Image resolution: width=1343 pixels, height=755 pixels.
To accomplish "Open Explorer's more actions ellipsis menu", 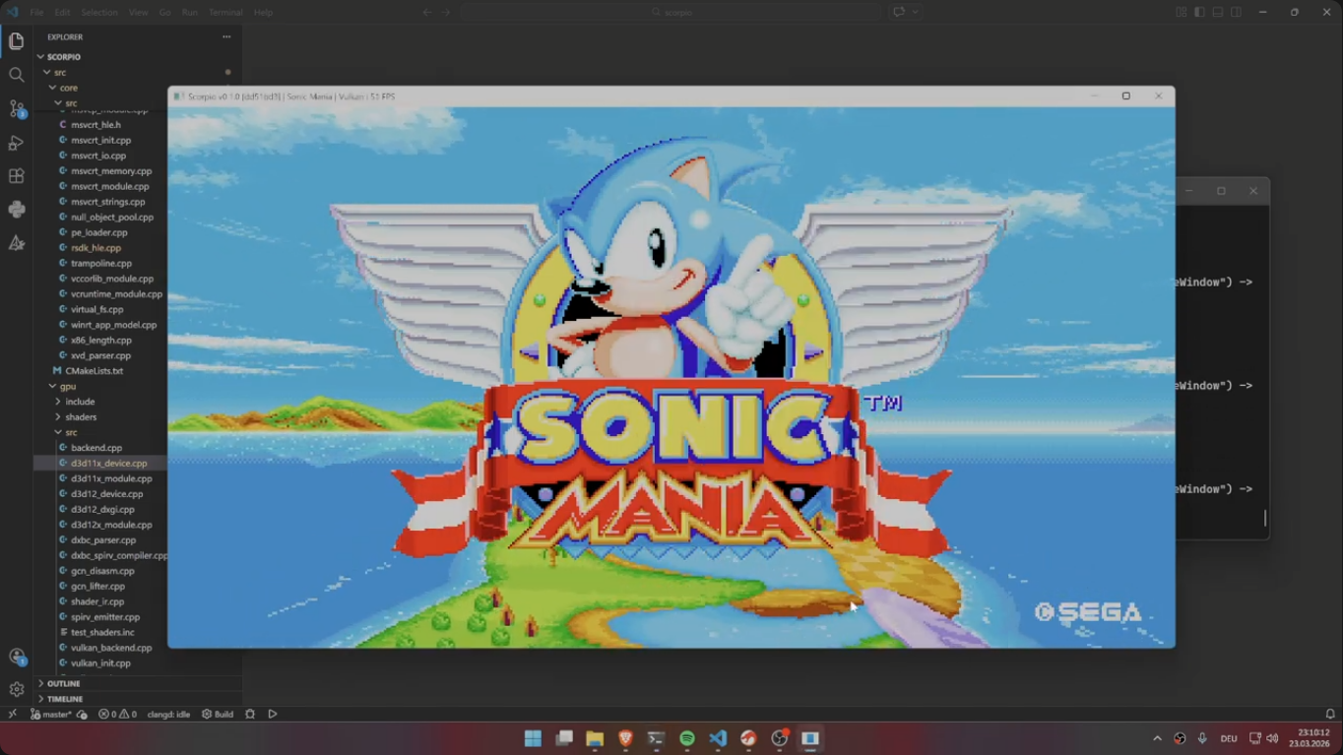I will pos(226,37).
